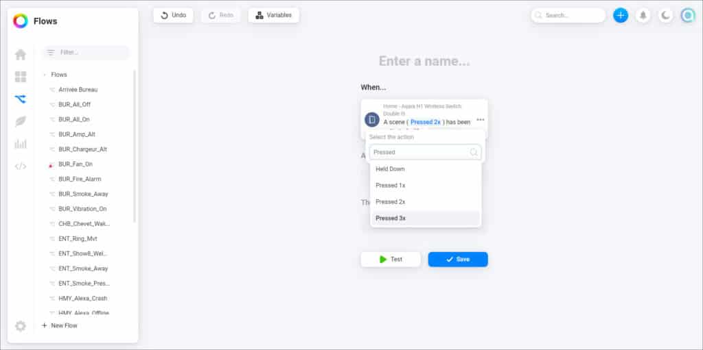The height and width of the screenshot is (350, 703).
Task: Open the card three-dots menu
Action: (480, 120)
